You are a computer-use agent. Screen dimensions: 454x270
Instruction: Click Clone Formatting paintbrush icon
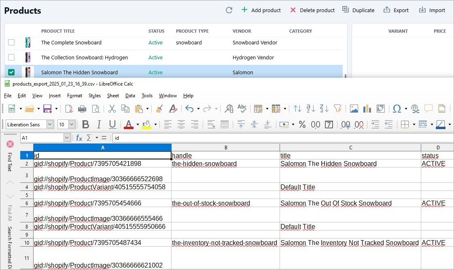pyautogui.click(x=159, y=109)
